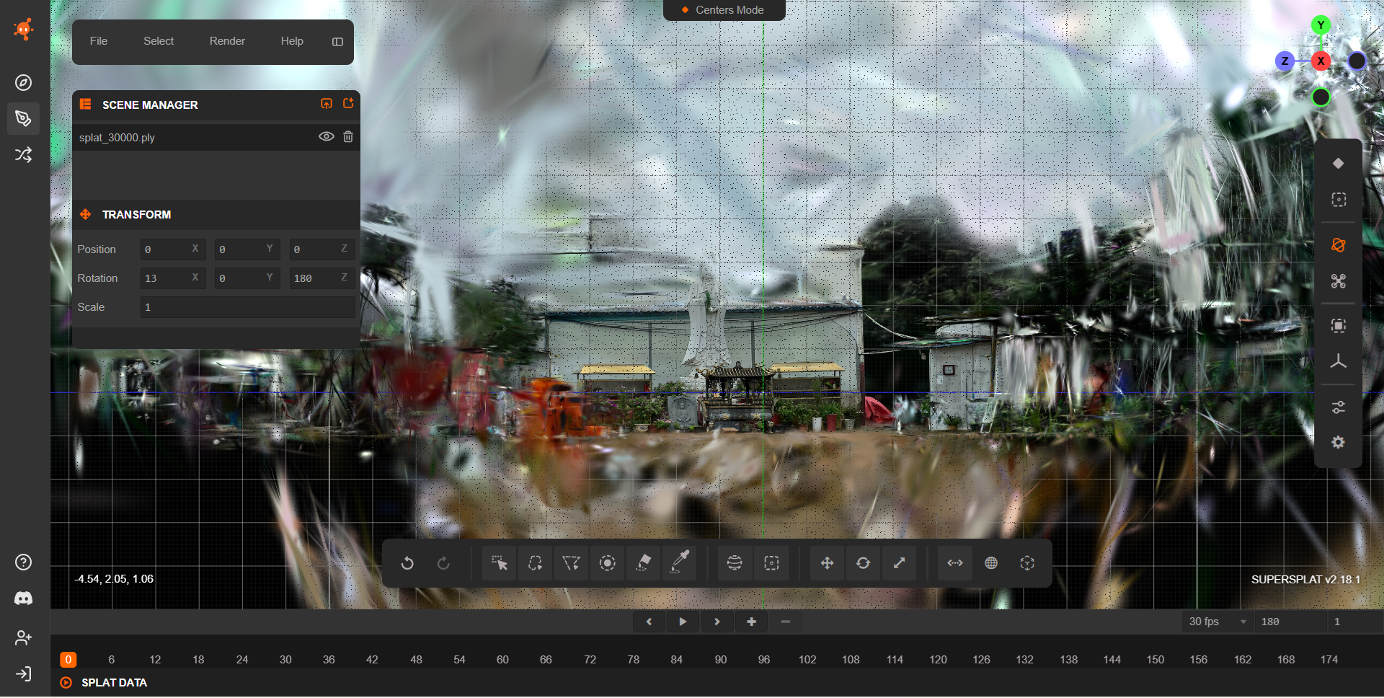1384x698 pixels.
Task: Go to the next keyframe
Action: pos(717,622)
